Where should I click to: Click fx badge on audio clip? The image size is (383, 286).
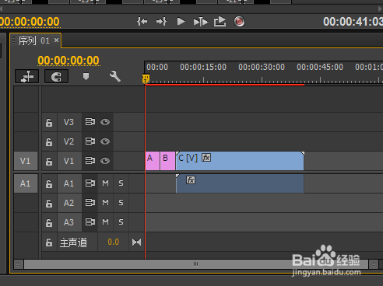(191, 180)
